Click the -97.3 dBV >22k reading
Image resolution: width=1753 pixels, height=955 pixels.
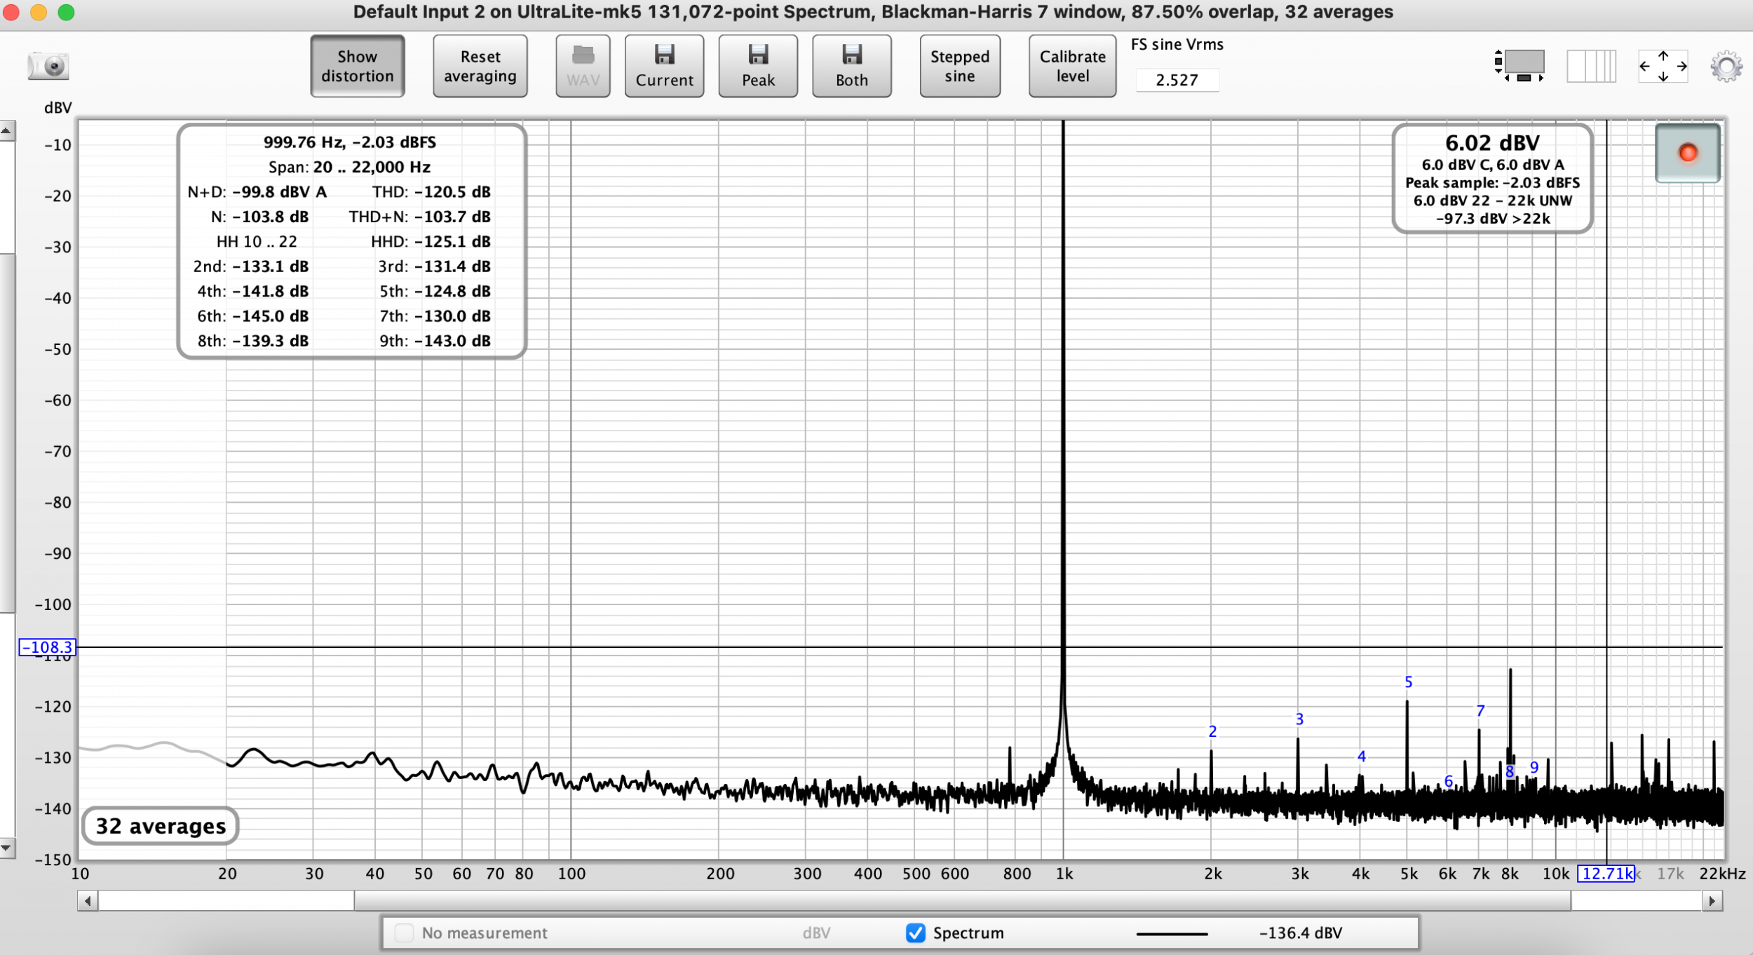[1492, 219]
